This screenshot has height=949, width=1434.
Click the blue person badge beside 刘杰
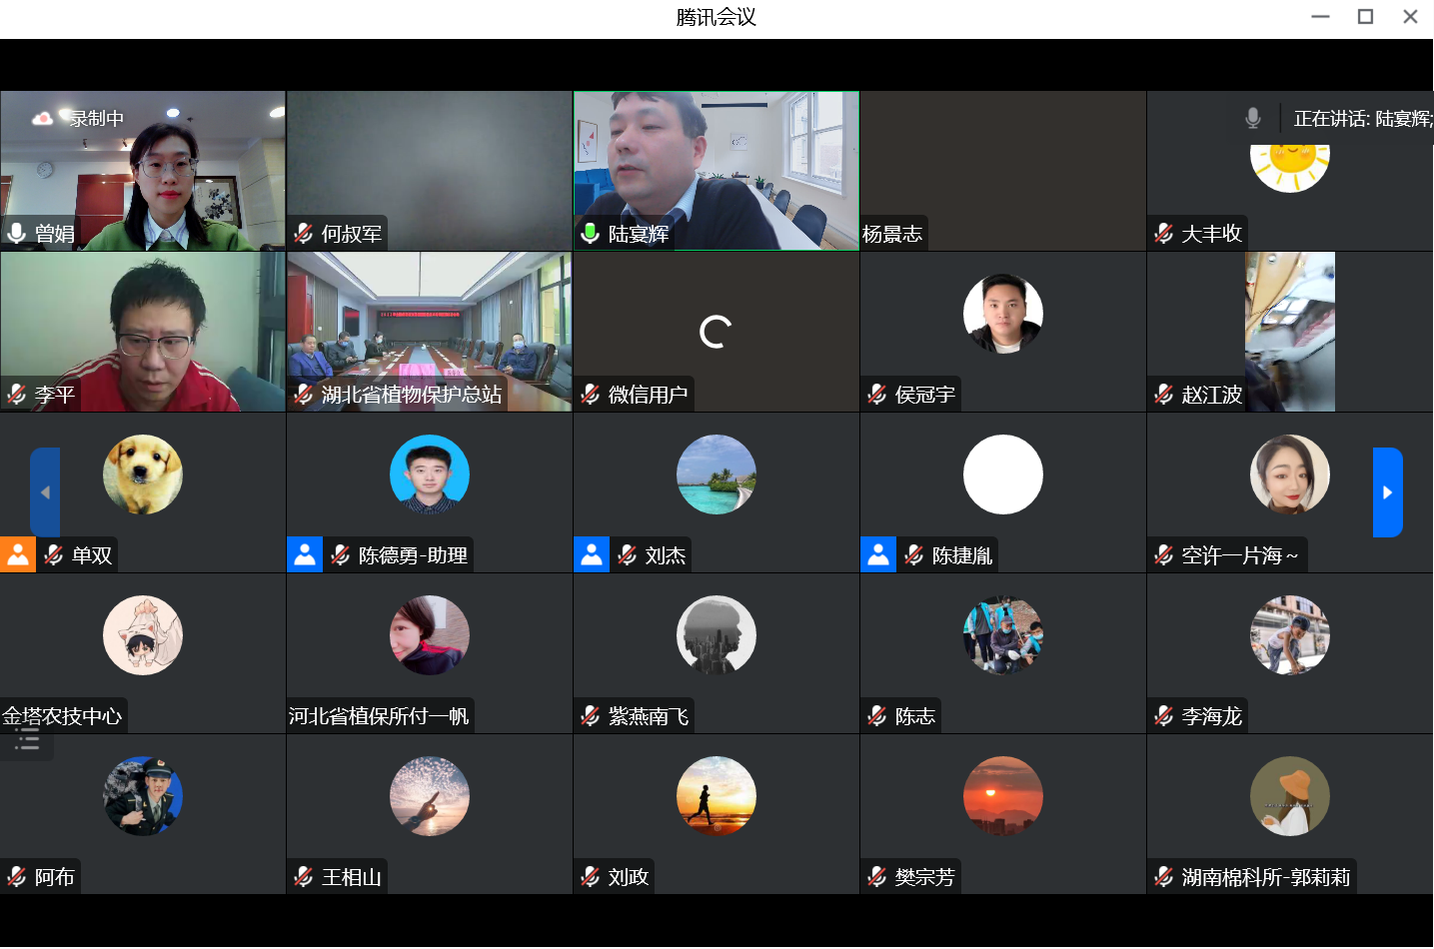click(x=592, y=555)
